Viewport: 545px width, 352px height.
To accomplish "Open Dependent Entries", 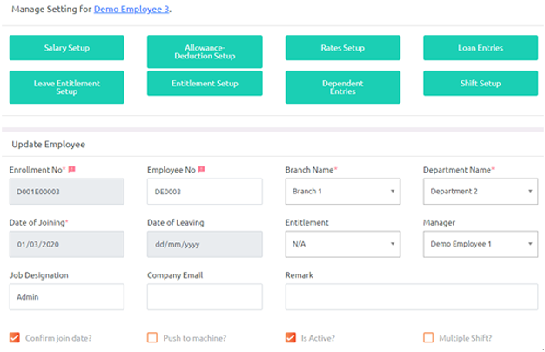I will 343,87.
